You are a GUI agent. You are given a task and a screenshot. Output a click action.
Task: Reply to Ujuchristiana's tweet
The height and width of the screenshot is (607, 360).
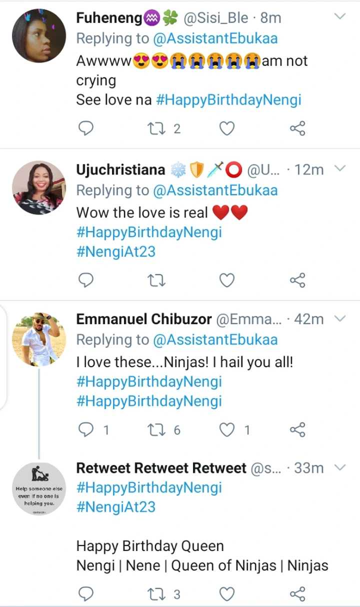(x=86, y=280)
